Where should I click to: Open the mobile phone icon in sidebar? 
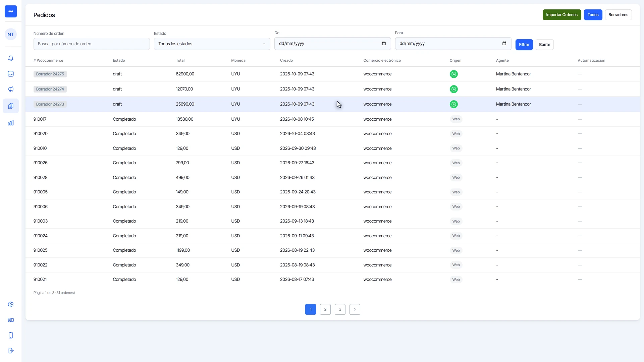click(x=11, y=335)
